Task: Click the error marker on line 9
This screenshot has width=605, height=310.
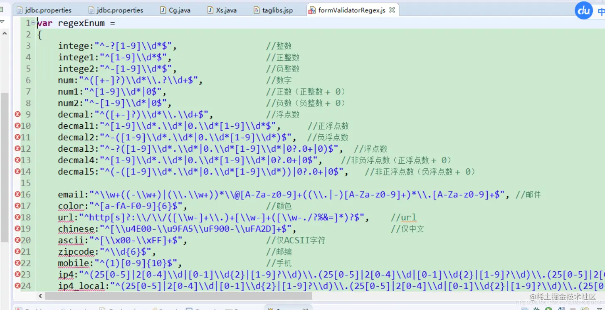Action: click(17, 114)
